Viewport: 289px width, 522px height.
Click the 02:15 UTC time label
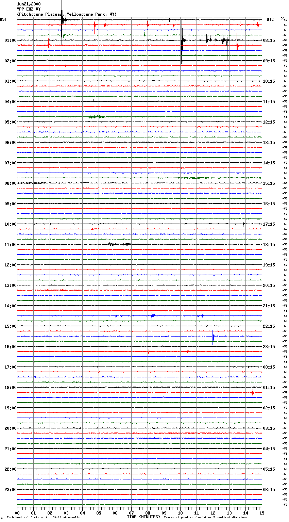pyautogui.click(x=269, y=408)
